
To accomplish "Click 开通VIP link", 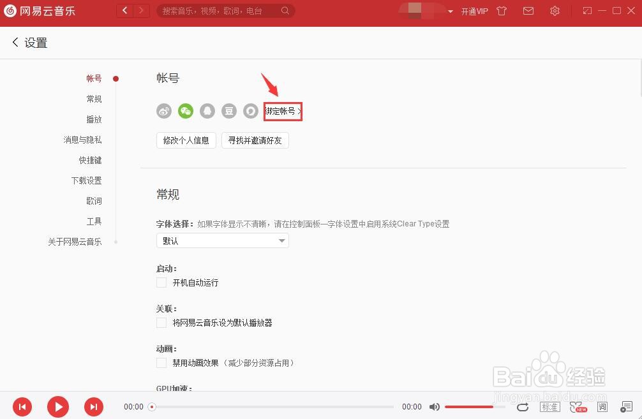I will pyautogui.click(x=475, y=11).
